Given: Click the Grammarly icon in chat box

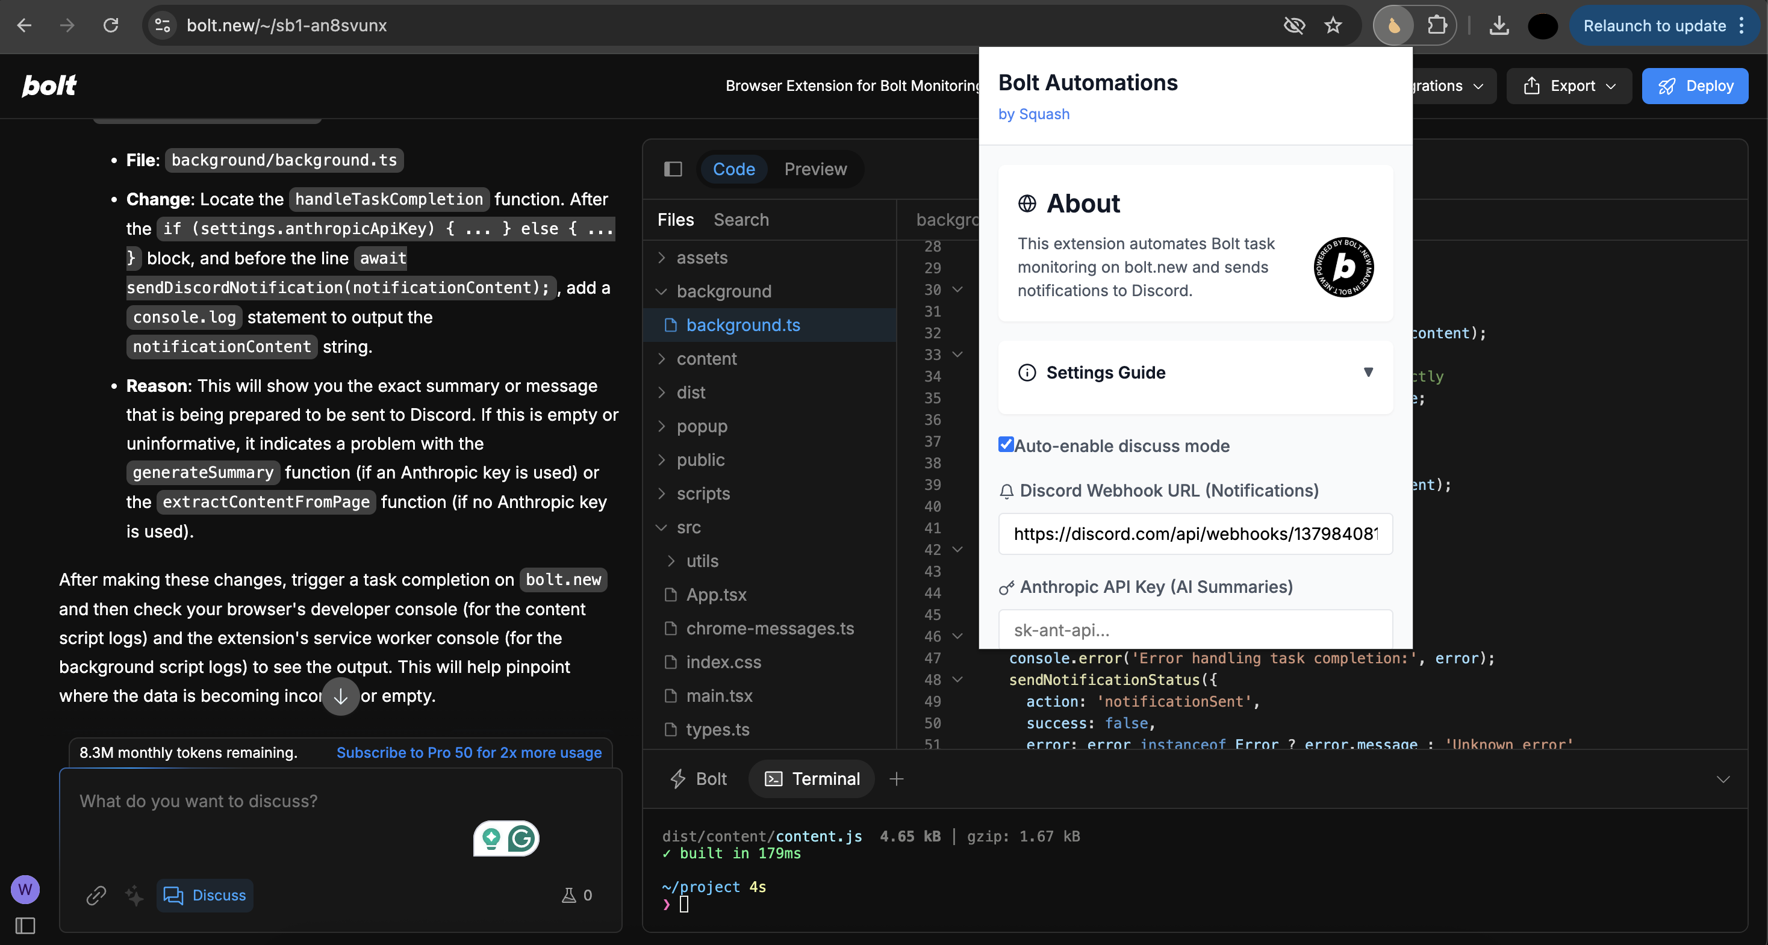Looking at the screenshot, I should (x=521, y=838).
